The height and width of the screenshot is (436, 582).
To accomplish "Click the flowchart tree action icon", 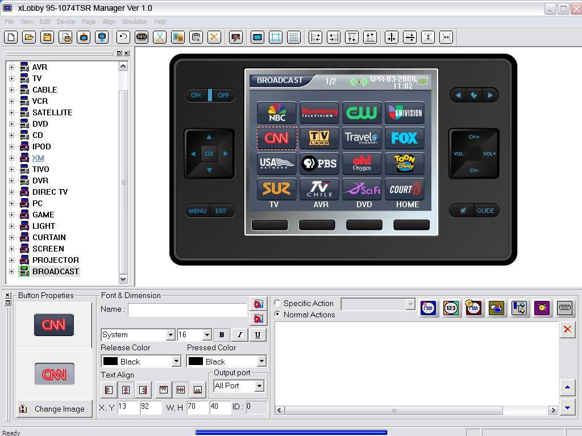I will coord(519,308).
